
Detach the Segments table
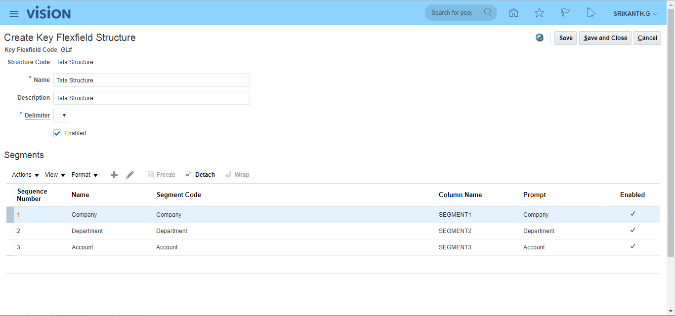pos(200,175)
